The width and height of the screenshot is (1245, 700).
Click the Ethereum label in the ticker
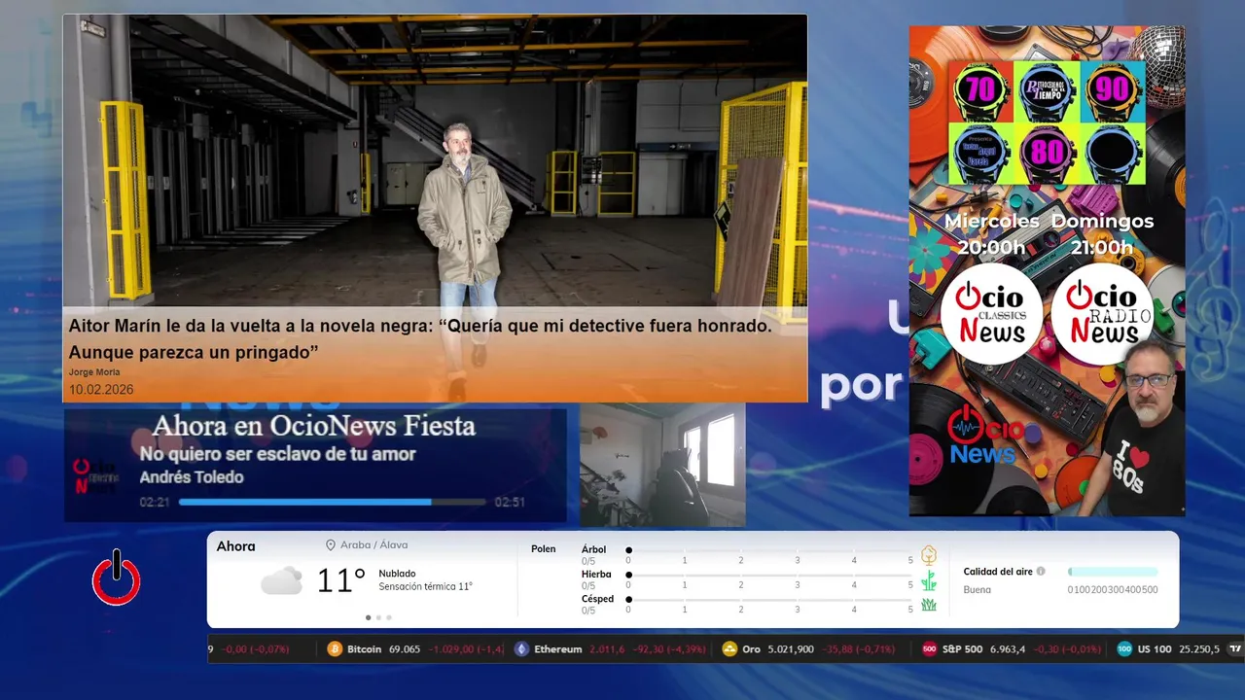(557, 648)
